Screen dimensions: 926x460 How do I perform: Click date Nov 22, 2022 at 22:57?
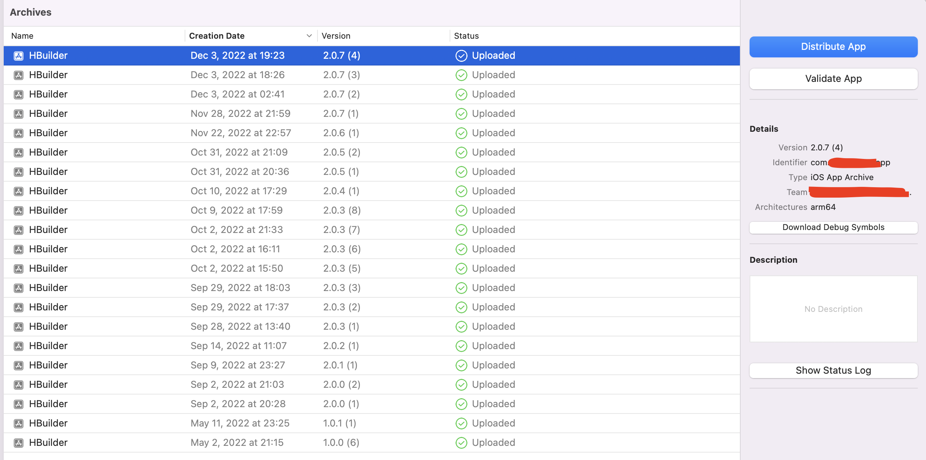click(241, 133)
